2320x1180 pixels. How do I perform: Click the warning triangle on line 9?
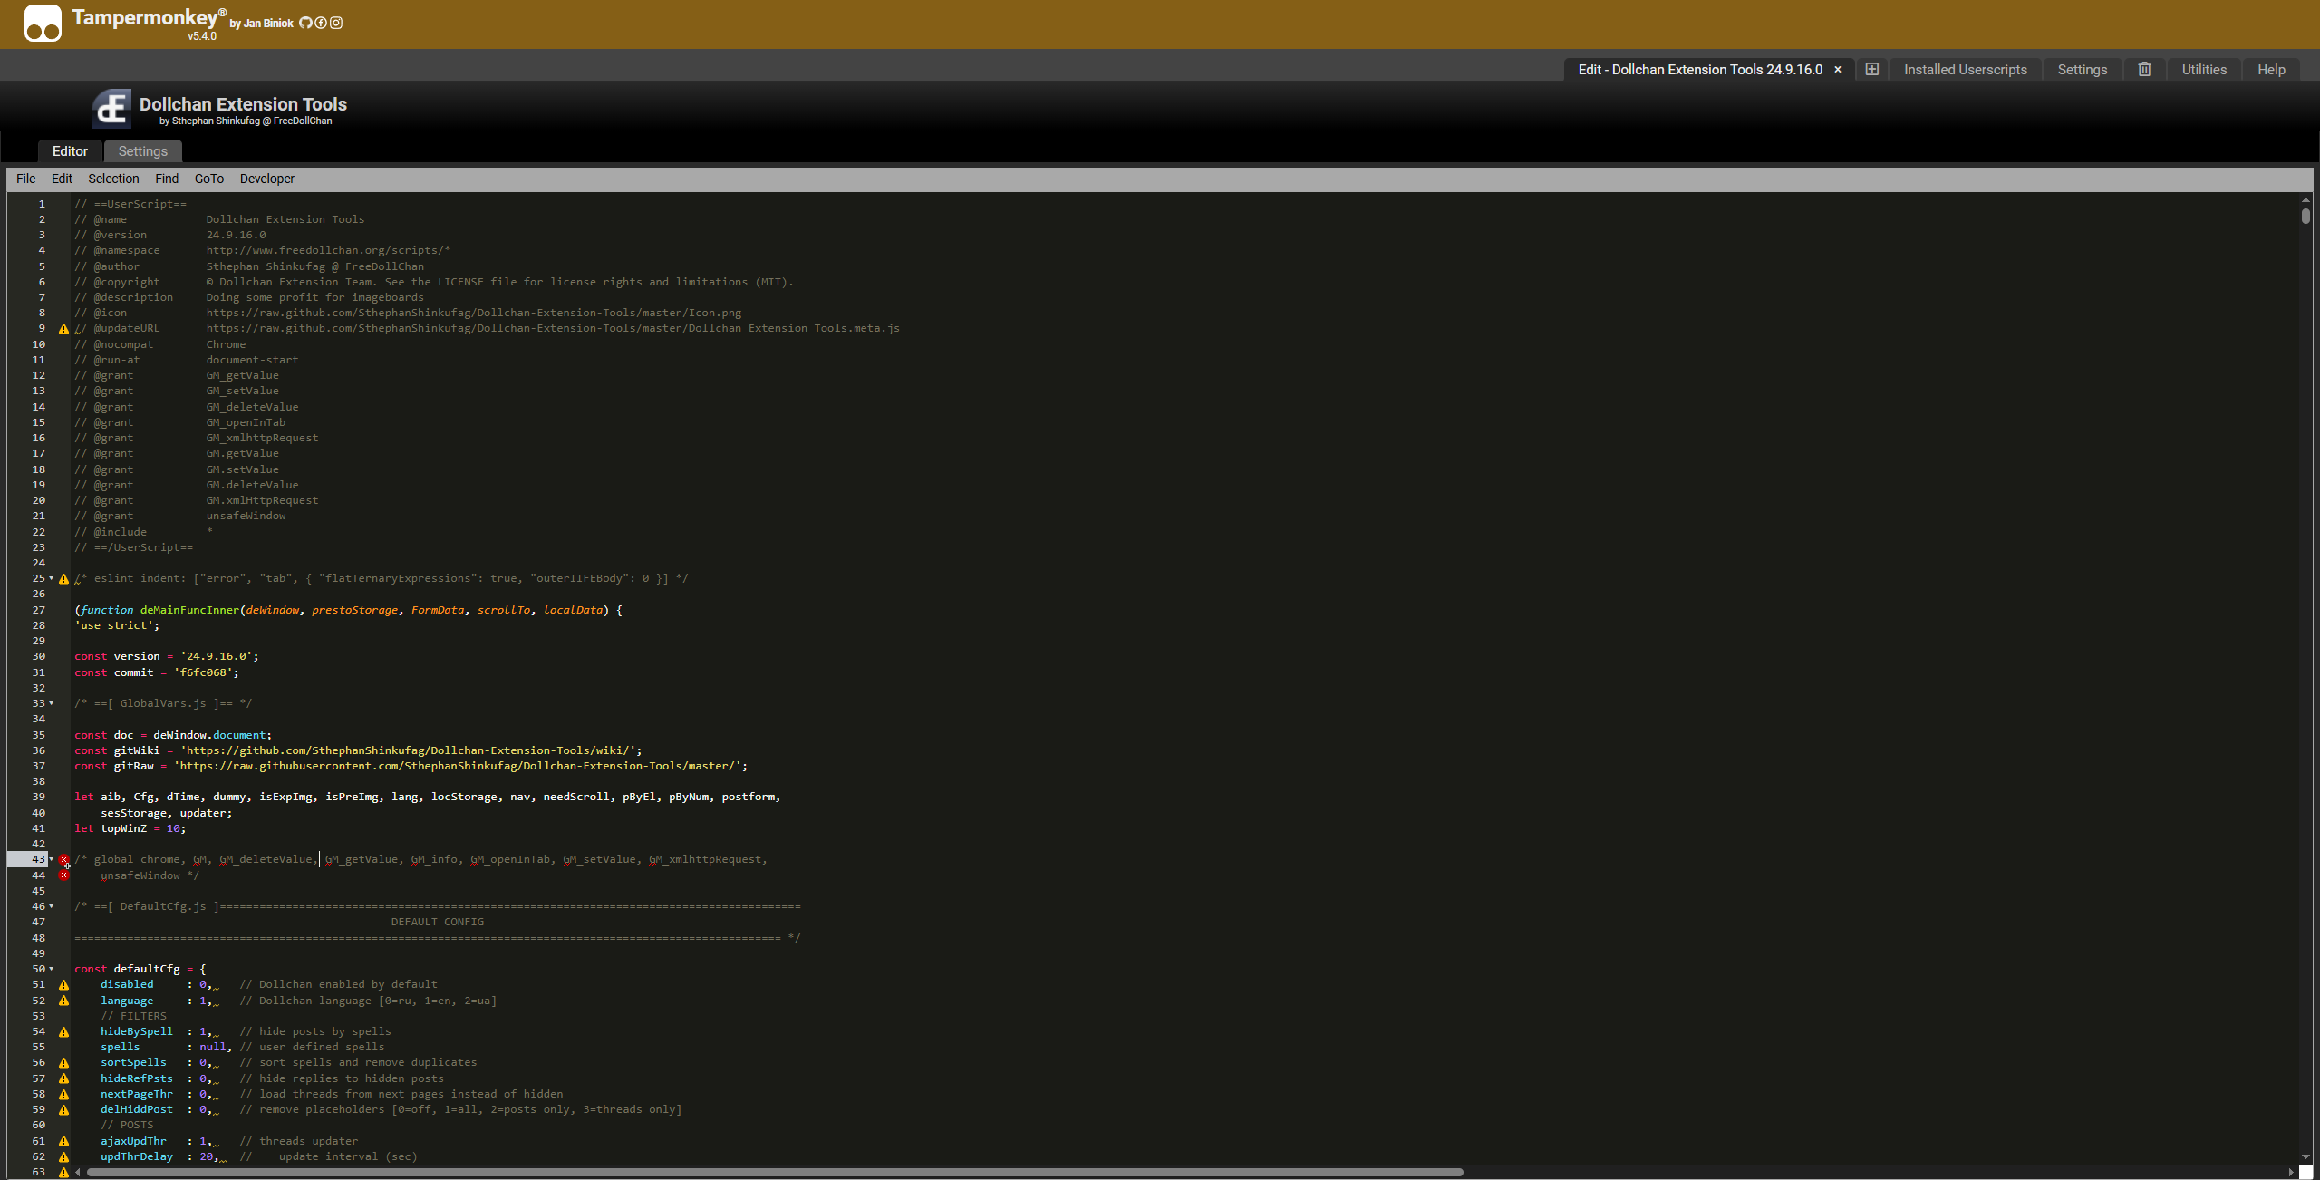tap(63, 329)
